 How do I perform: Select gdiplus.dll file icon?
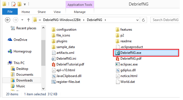point(118,70)
